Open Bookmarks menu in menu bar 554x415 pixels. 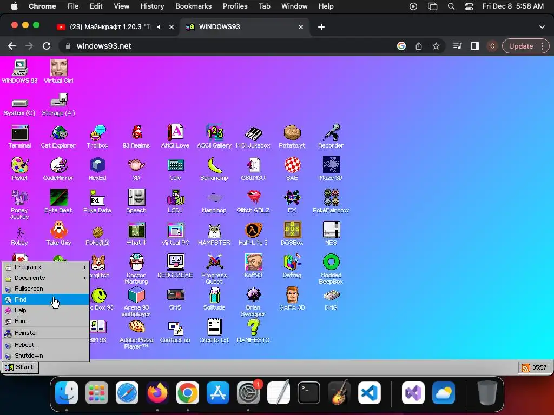(193, 6)
